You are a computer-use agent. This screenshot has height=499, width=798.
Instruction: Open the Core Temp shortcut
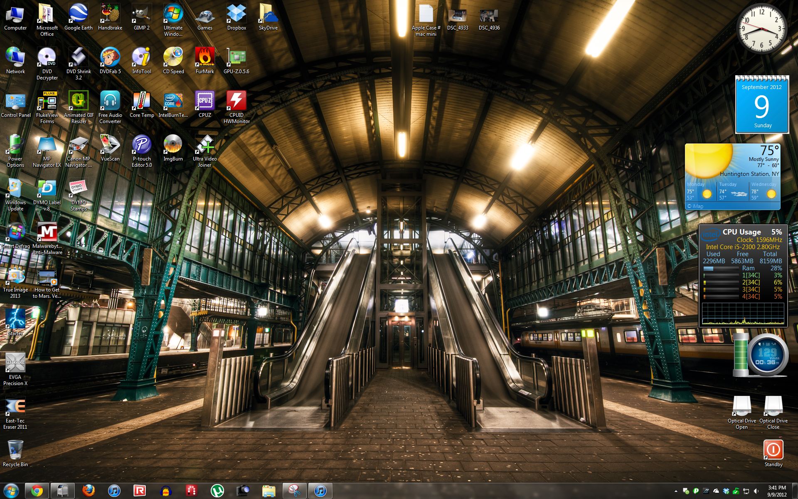(142, 104)
